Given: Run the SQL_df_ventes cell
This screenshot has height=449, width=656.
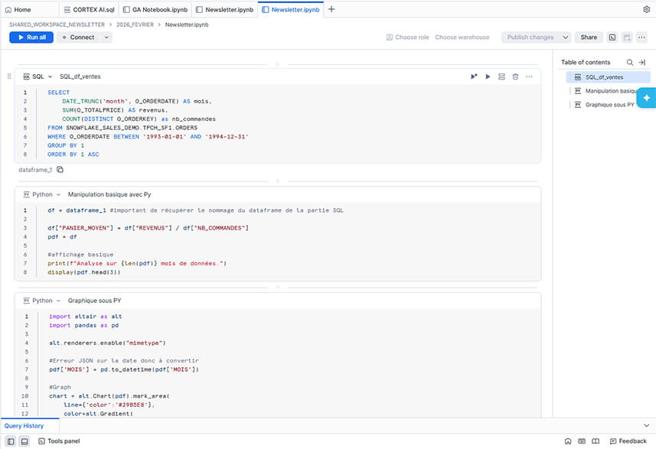Looking at the screenshot, I should (x=488, y=76).
